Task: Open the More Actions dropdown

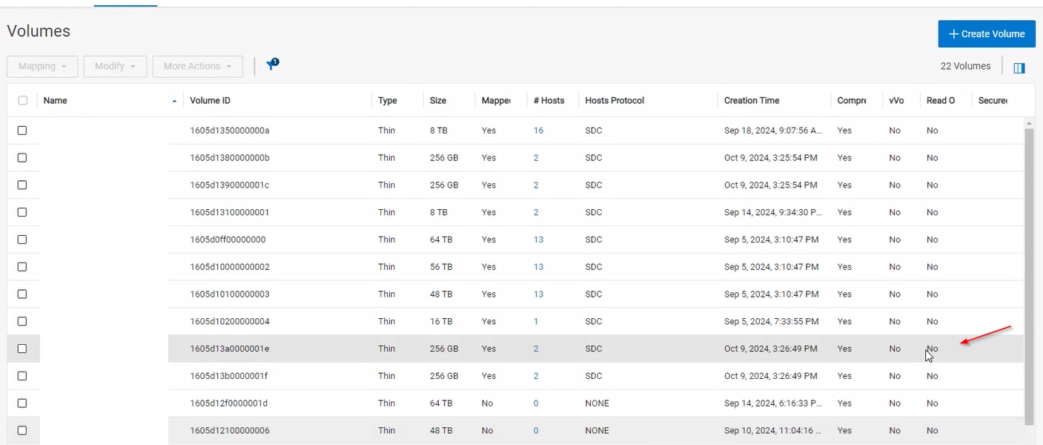Action: (x=197, y=66)
